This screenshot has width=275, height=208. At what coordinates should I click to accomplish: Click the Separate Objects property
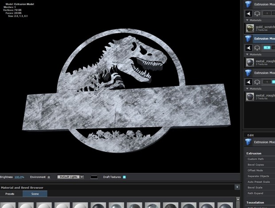[x=258, y=176]
